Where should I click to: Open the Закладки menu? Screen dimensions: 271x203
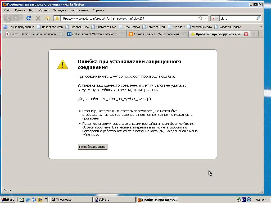60,10
